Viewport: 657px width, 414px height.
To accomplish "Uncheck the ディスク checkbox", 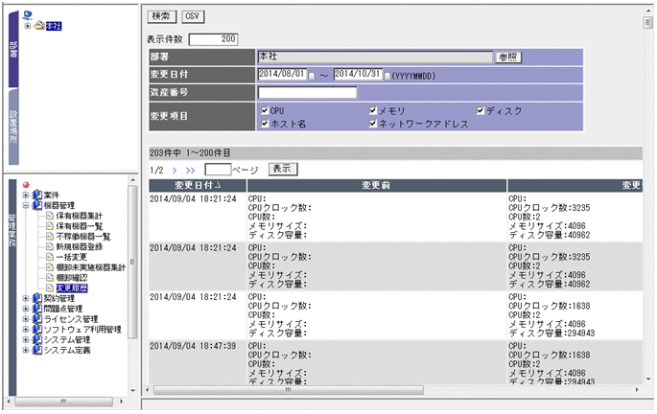I will point(481,110).
